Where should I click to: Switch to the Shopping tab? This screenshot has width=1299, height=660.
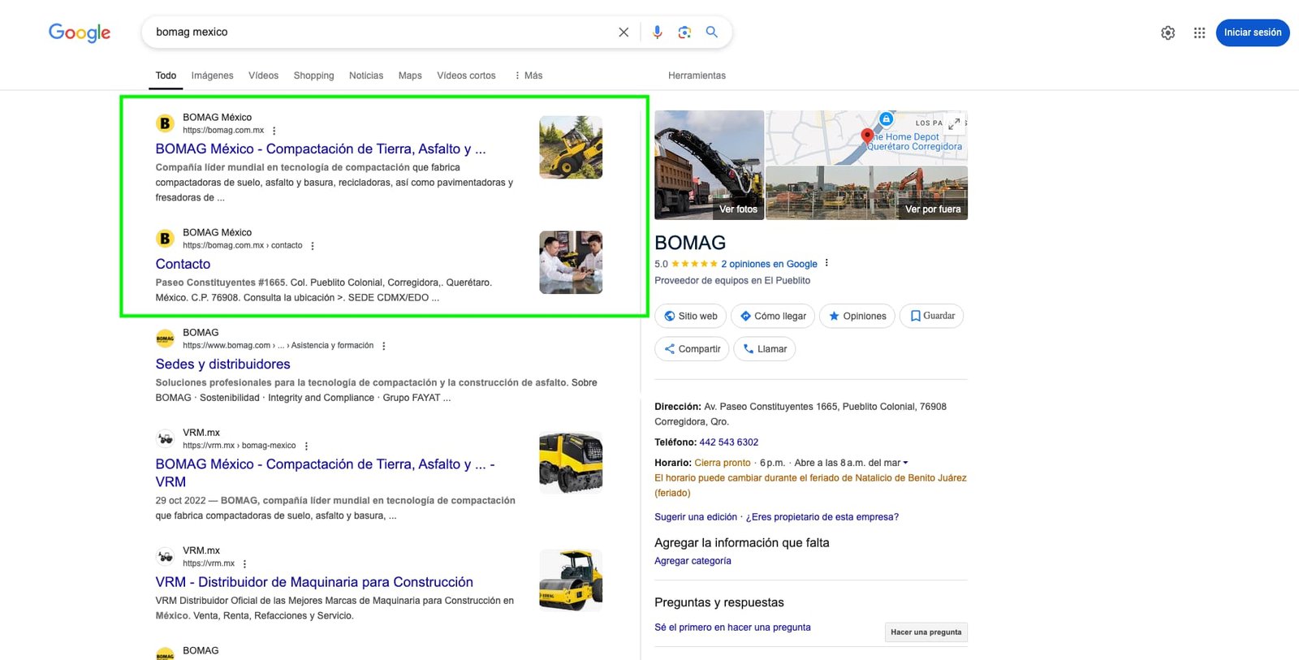tap(313, 75)
